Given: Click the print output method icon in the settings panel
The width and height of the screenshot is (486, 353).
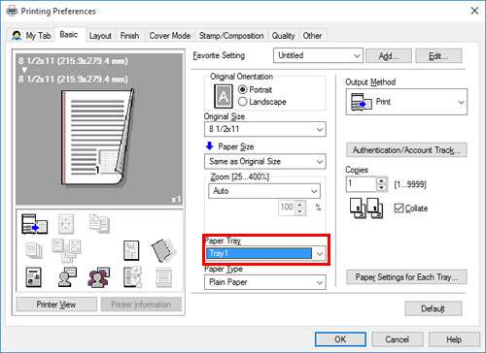Looking at the screenshot, I should point(34,224).
